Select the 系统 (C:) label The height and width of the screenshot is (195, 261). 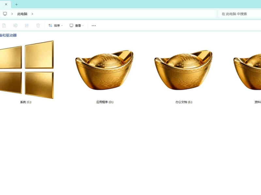pyautogui.click(x=26, y=102)
